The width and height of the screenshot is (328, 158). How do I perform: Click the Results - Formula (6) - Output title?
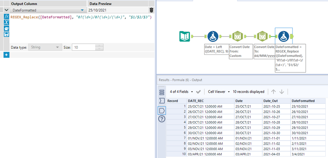pos(181,80)
